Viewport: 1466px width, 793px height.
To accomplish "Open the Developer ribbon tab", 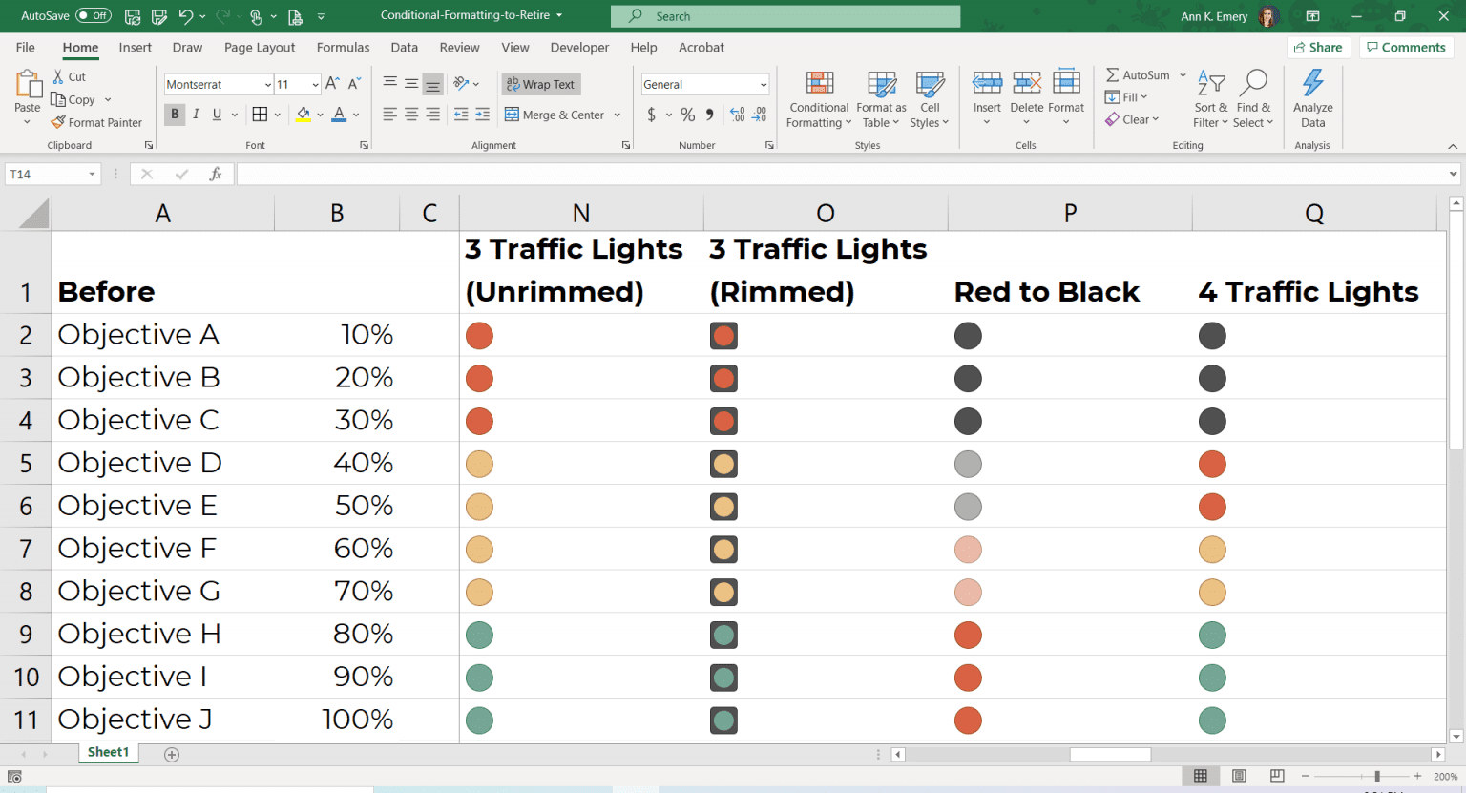I will click(x=579, y=47).
